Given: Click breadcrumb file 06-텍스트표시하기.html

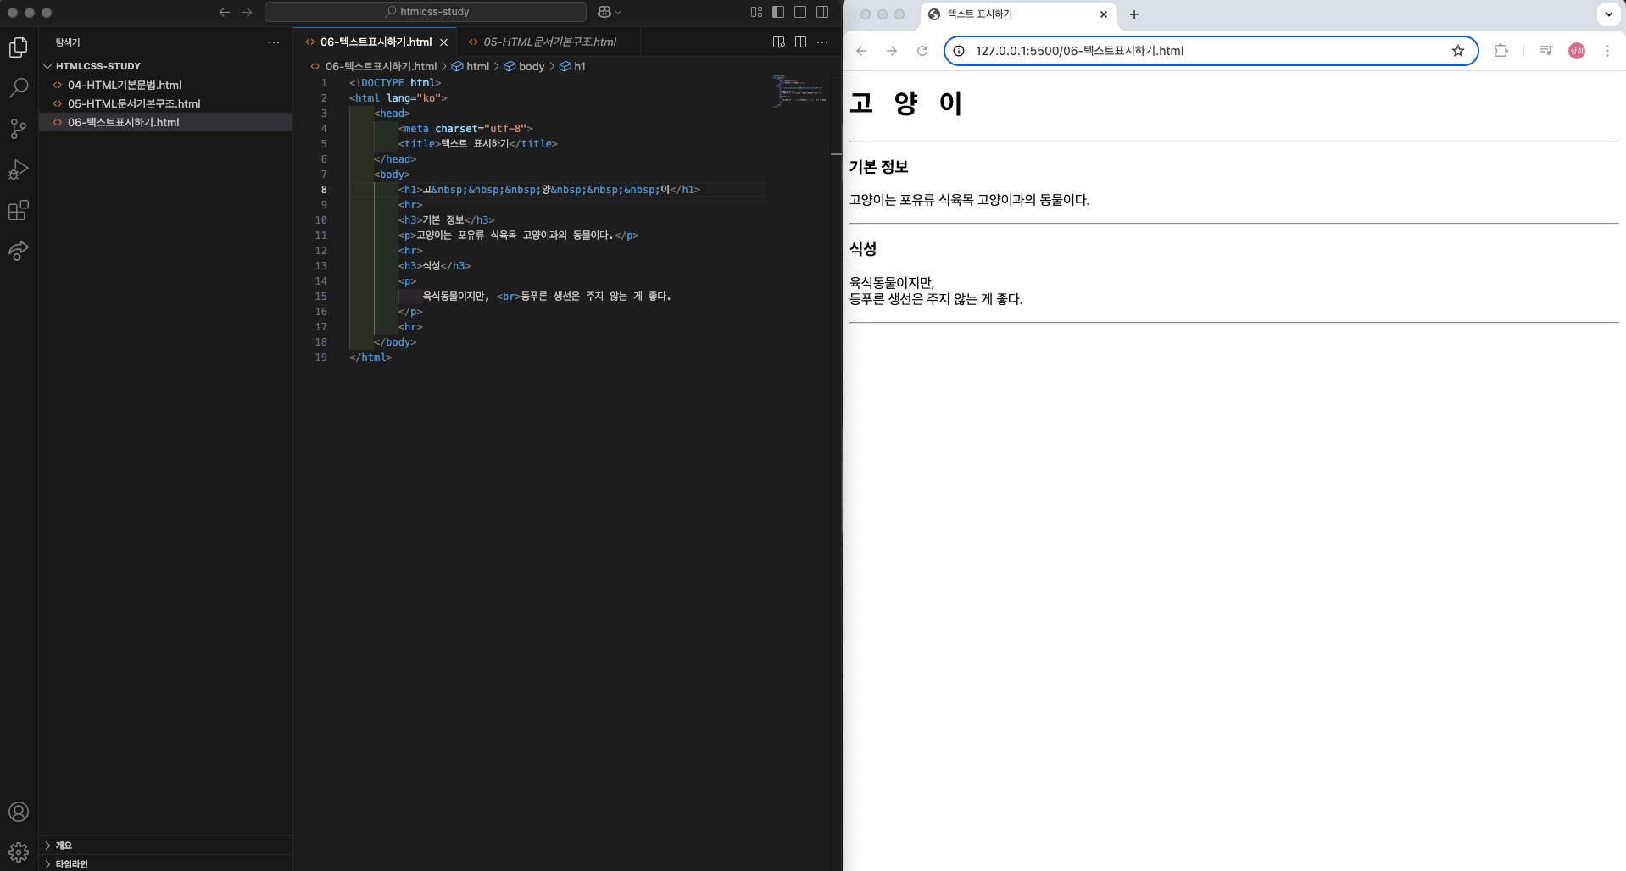Looking at the screenshot, I should pyautogui.click(x=374, y=66).
